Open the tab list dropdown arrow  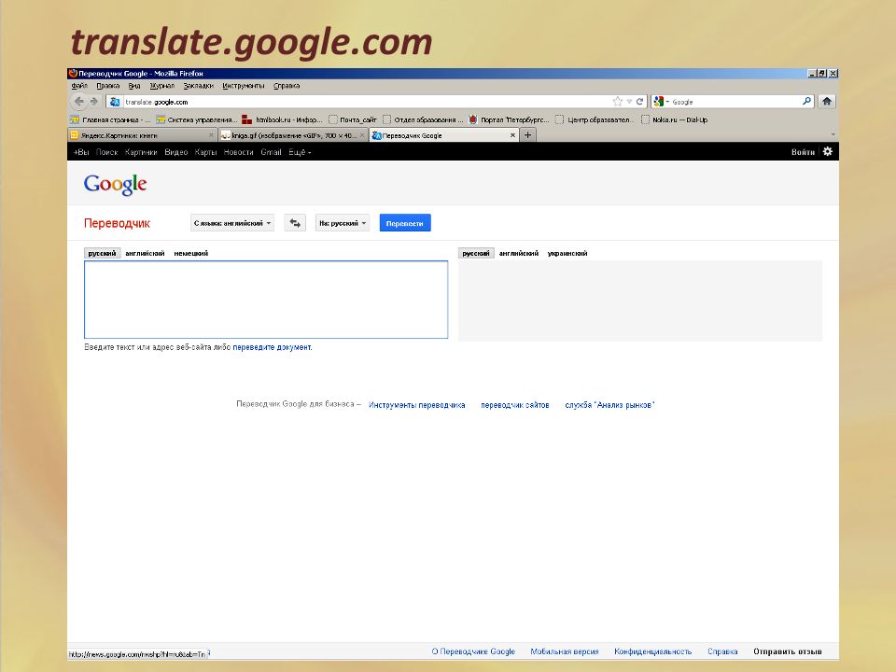(x=833, y=134)
